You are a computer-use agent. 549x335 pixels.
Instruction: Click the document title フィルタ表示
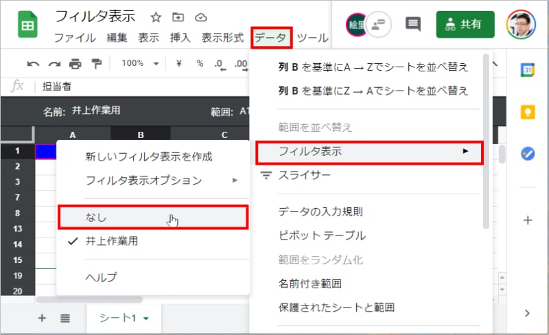pyautogui.click(x=95, y=16)
